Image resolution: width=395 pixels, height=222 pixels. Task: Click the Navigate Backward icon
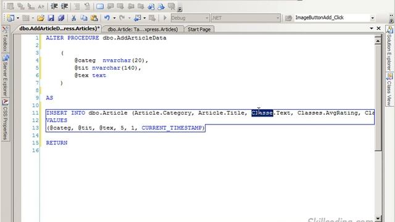(x=138, y=18)
